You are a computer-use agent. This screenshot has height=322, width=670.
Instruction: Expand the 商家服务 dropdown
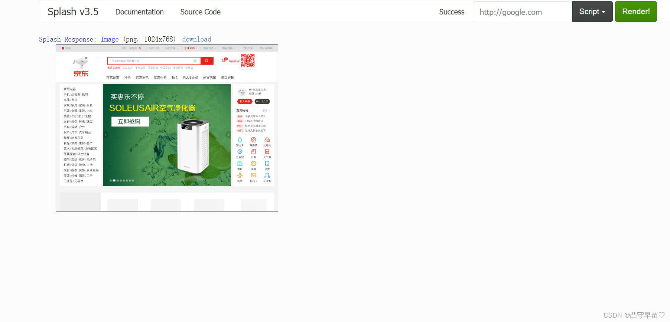point(209,48)
